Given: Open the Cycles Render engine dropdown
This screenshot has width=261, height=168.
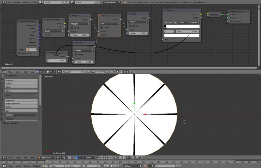Looking at the screenshot, I should [112, 2].
